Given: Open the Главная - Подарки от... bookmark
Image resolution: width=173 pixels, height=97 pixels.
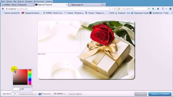Looking at the screenshot, I should (x=95, y=13).
